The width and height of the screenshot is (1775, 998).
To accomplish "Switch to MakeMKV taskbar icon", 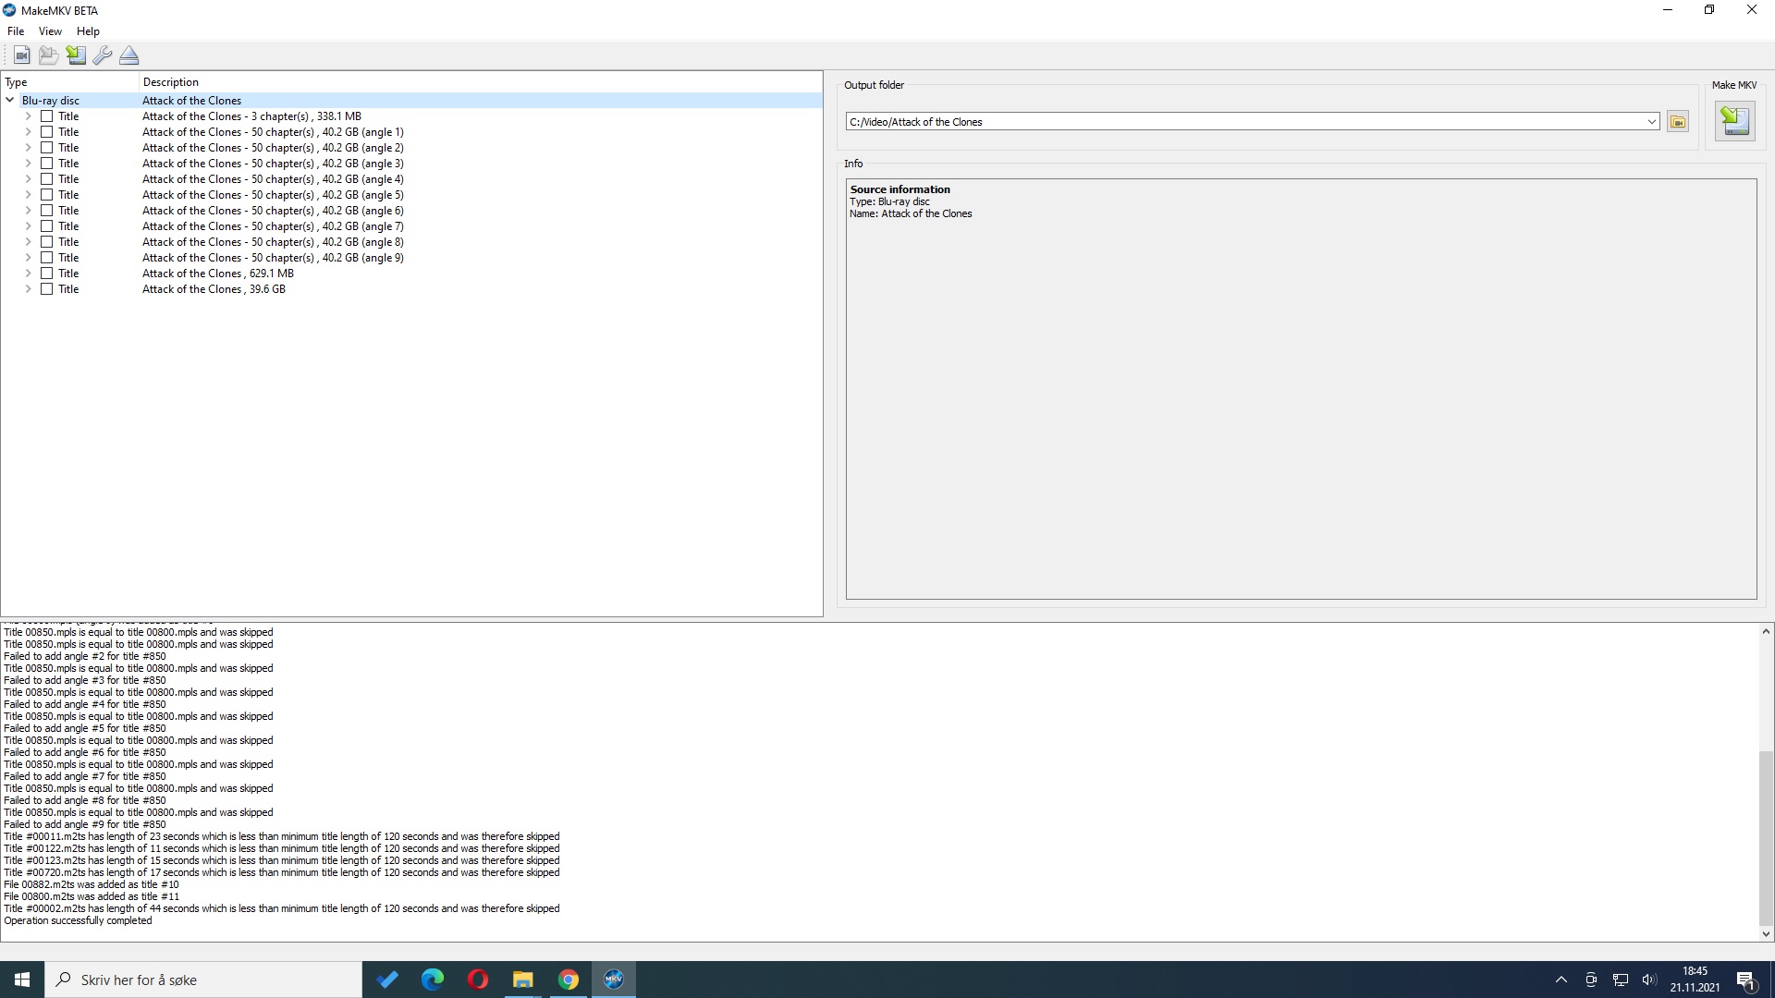I will point(614,980).
